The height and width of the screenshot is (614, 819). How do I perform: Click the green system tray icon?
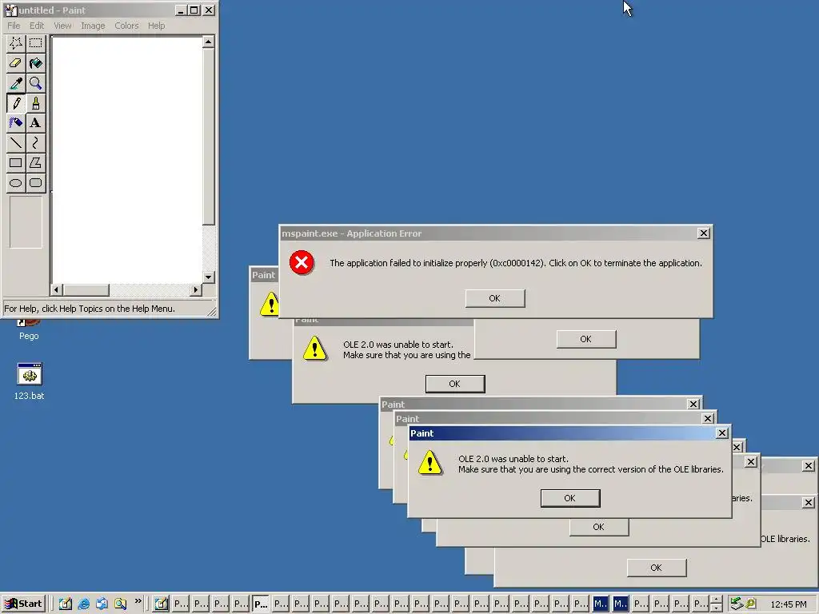coord(737,604)
